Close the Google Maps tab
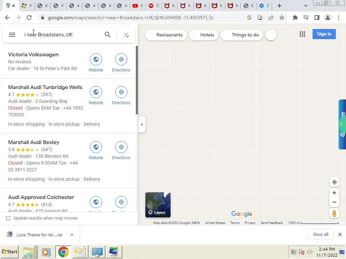 point(14,6)
